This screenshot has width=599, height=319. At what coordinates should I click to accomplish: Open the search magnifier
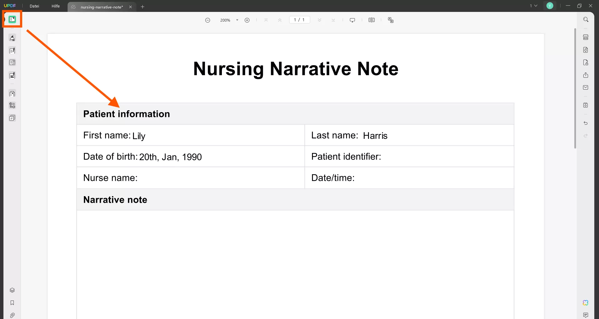[586, 20]
